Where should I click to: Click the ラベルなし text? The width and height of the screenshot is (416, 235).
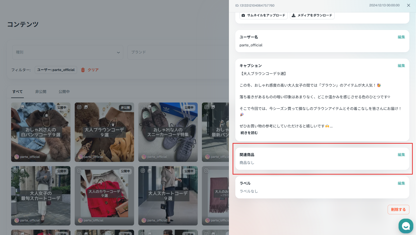tap(249, 191)
